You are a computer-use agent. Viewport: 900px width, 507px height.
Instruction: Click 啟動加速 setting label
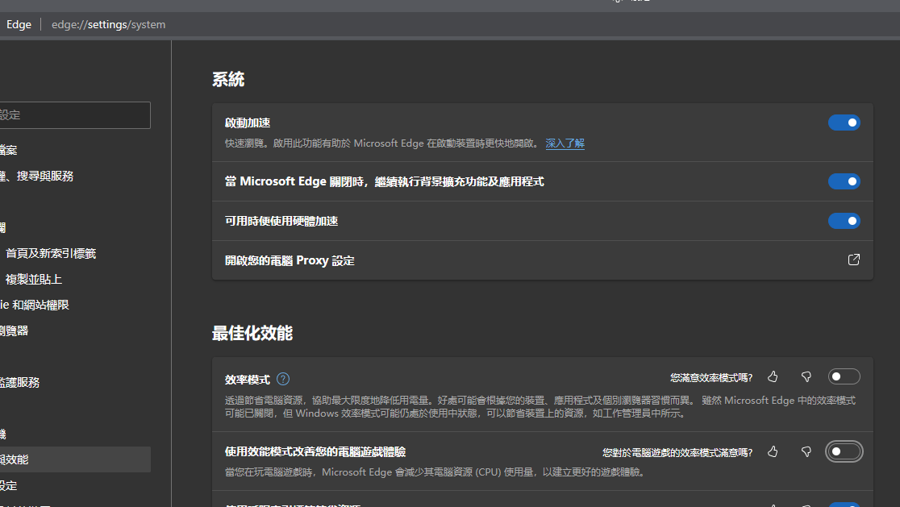(x=248, y=123)
